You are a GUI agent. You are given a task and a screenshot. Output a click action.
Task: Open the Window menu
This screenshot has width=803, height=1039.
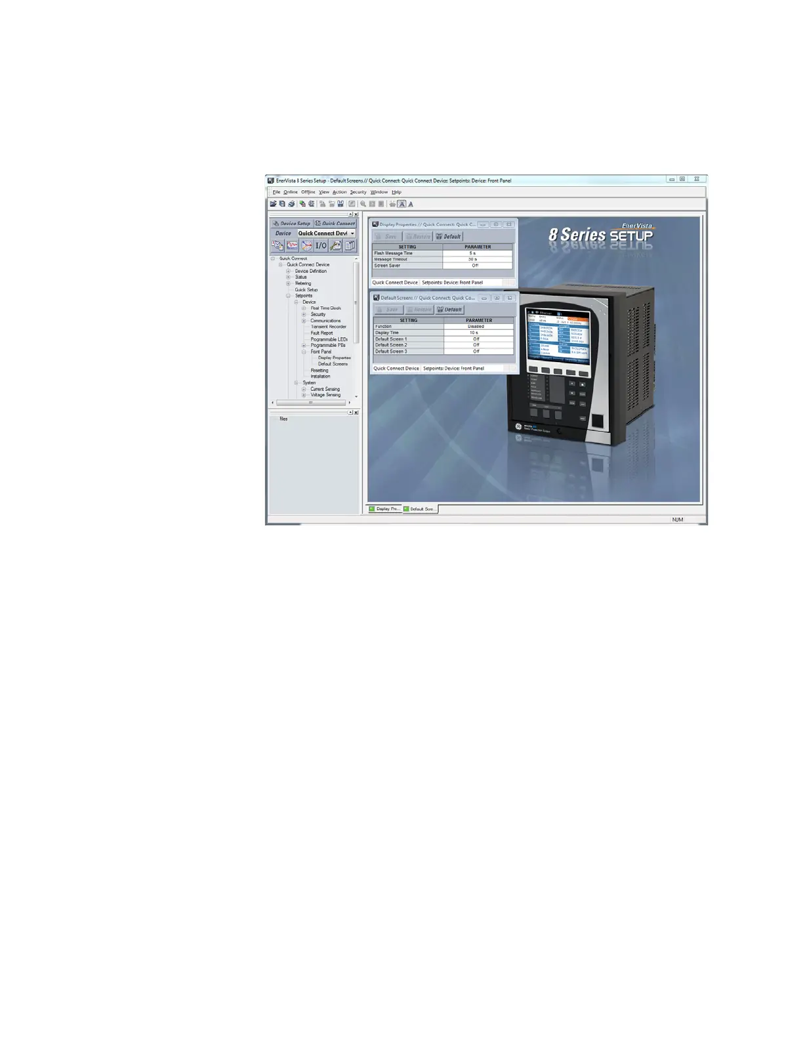point(379,192)
